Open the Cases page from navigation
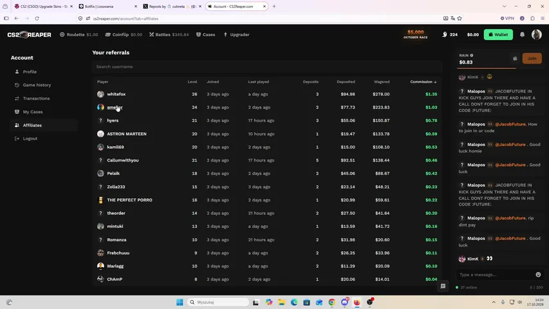This screenshot has height=309, width=549. tap(205, 35)
